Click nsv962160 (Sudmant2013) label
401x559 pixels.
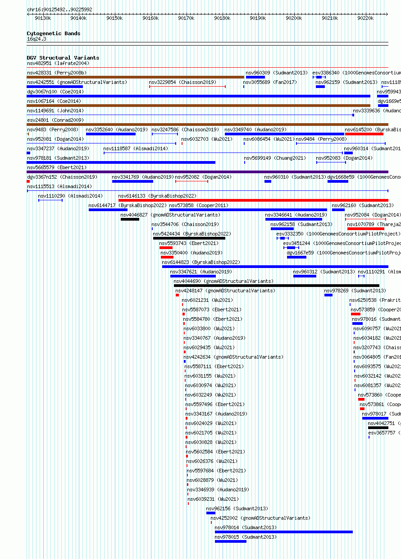click(x=363, y=205)
